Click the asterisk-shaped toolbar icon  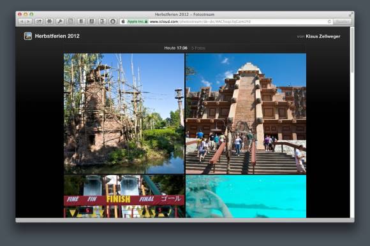pyautogui.click(x=49, y=22)
